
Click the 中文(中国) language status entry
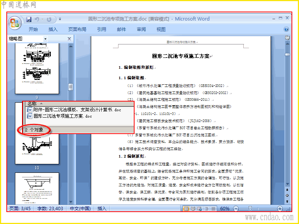click(x=80, y=209)
